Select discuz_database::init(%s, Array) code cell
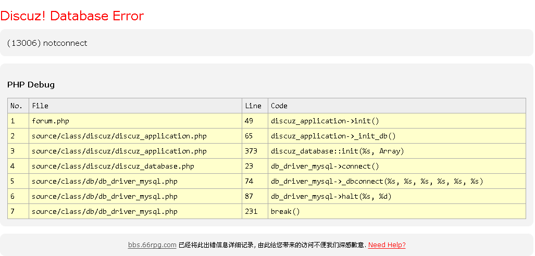 coord(397,151)
